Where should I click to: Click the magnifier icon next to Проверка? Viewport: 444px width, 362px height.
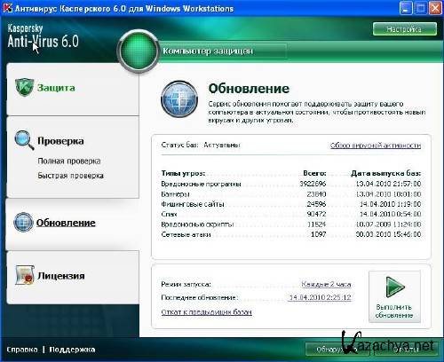[24, 140]
